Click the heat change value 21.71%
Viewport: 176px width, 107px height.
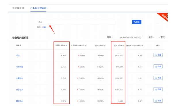pyautogui.click(x=82, y=78)
